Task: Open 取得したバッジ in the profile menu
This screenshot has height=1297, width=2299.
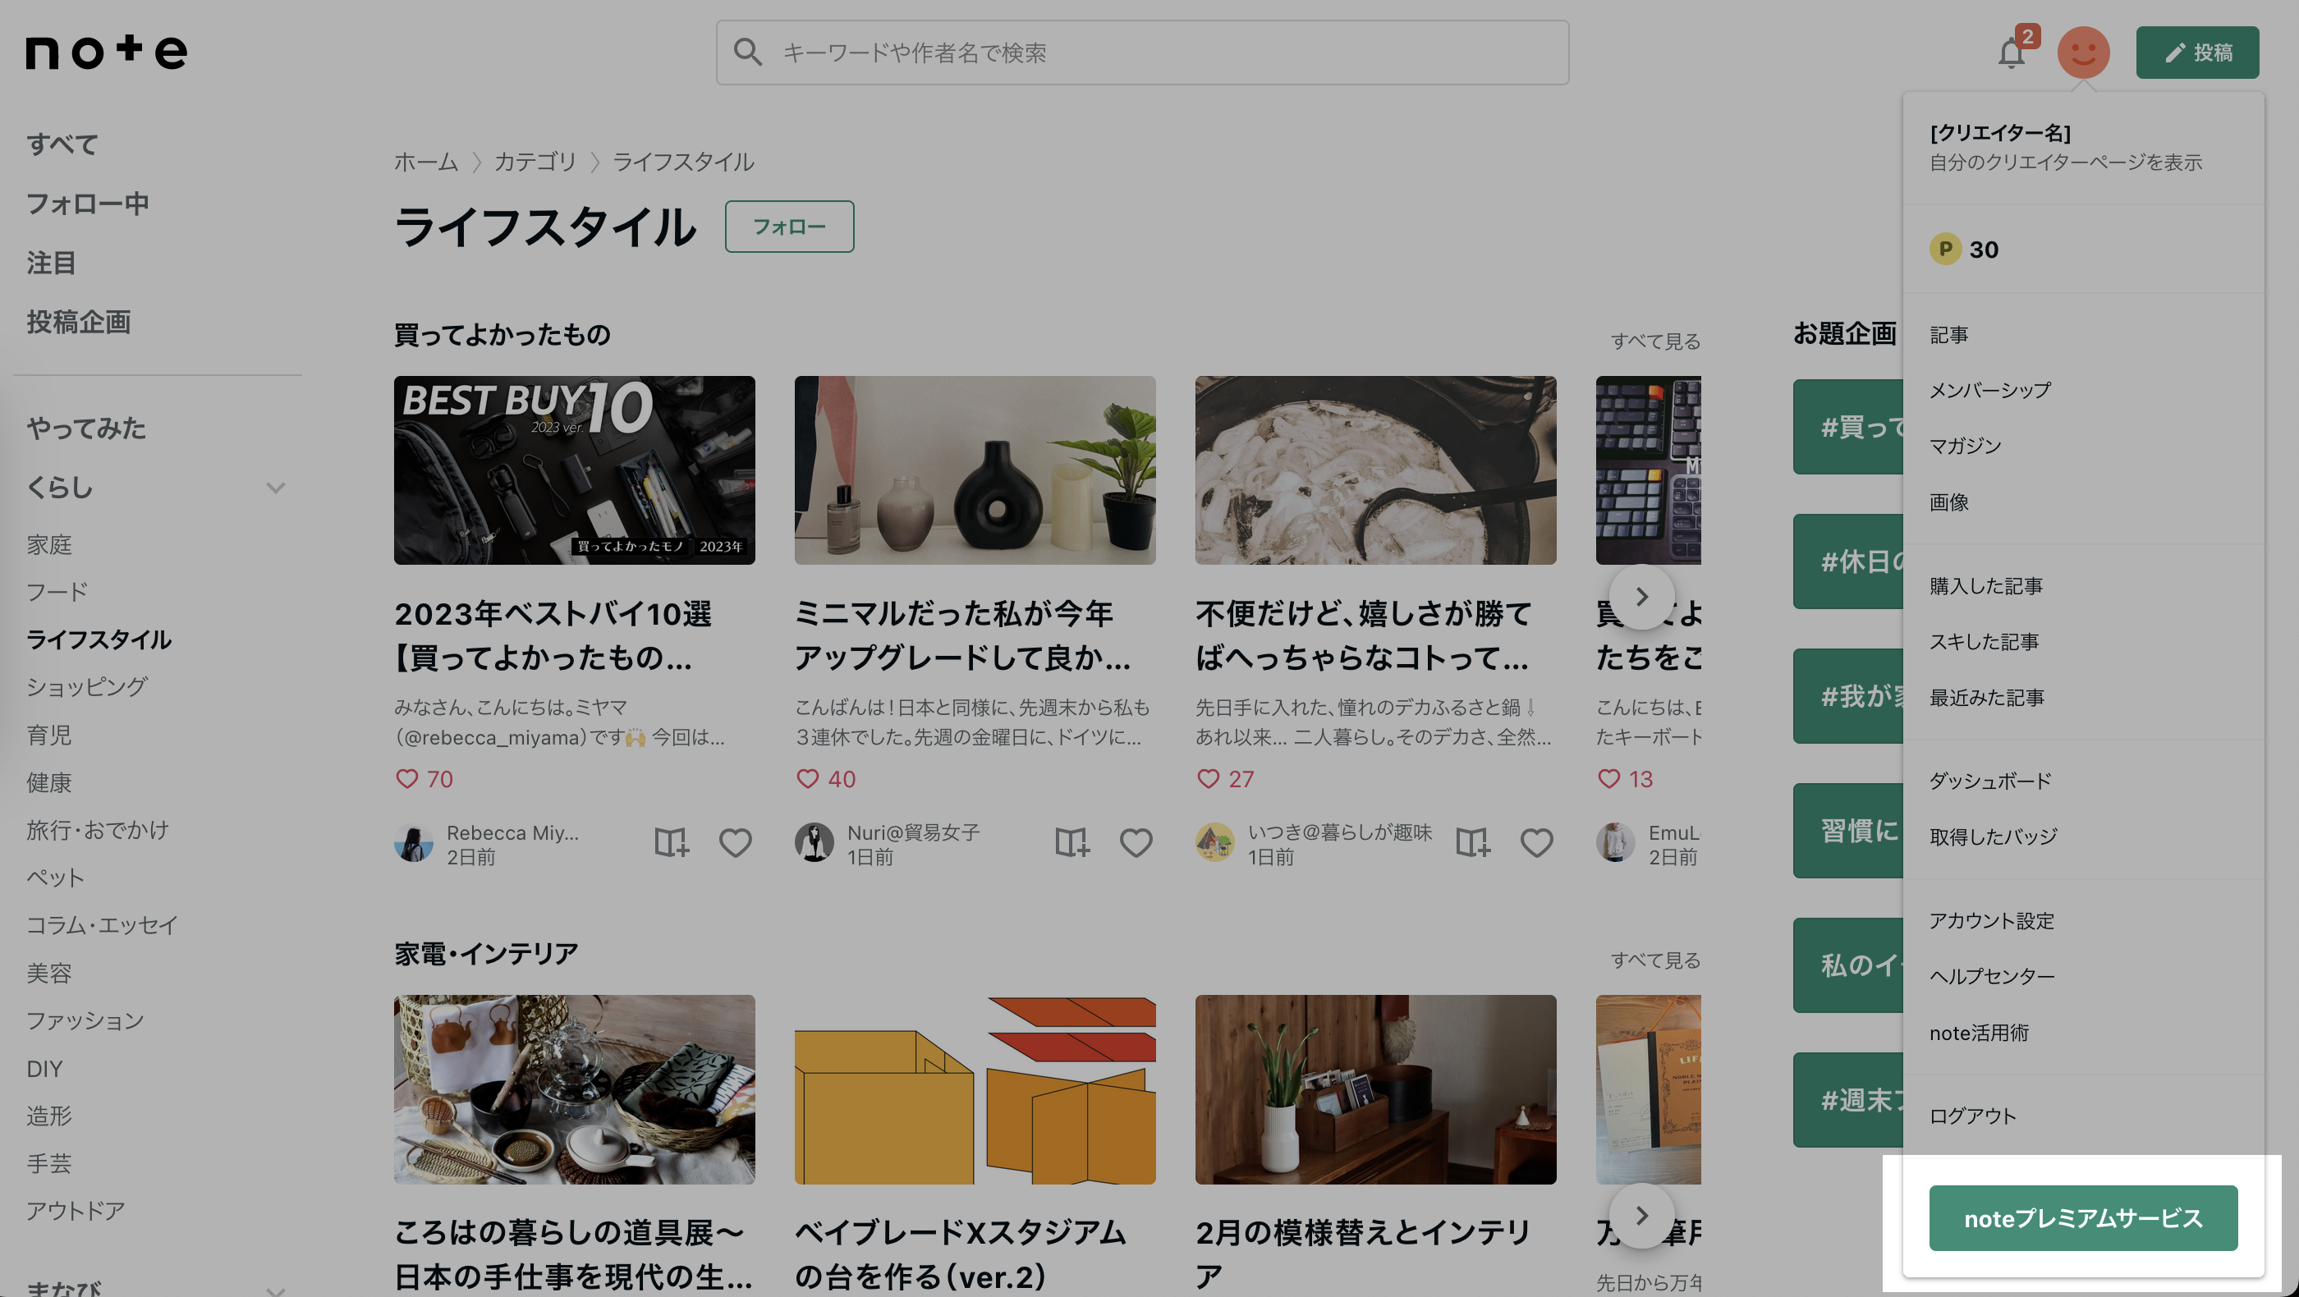Action: tap(1994, 836)
